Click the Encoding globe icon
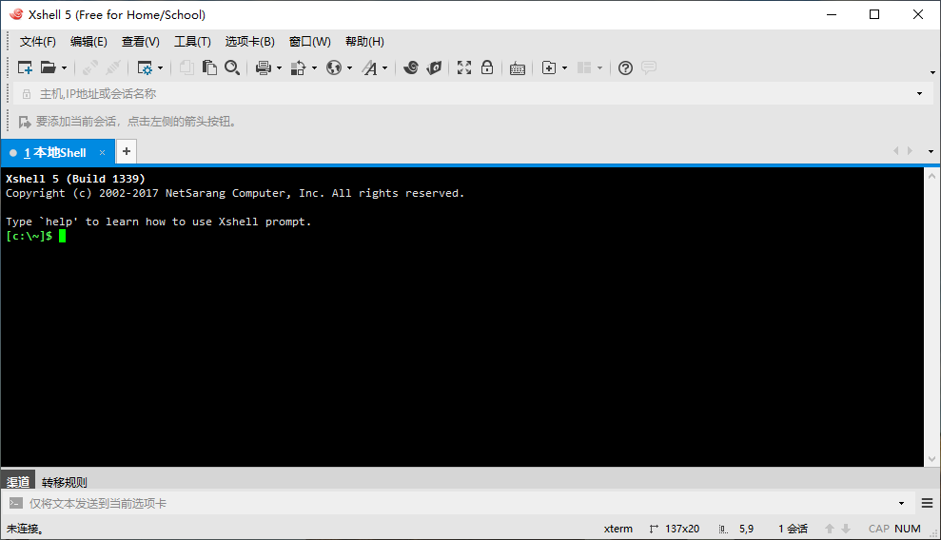 point(334,67)
